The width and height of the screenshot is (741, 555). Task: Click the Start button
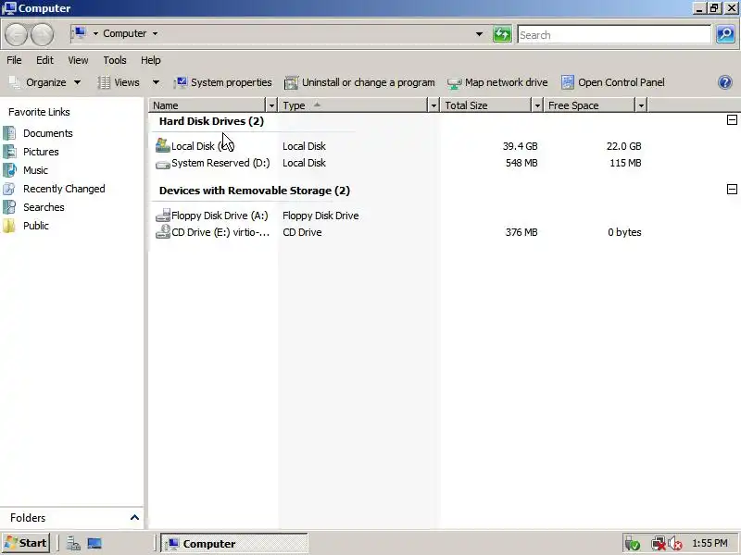(26, 543)
